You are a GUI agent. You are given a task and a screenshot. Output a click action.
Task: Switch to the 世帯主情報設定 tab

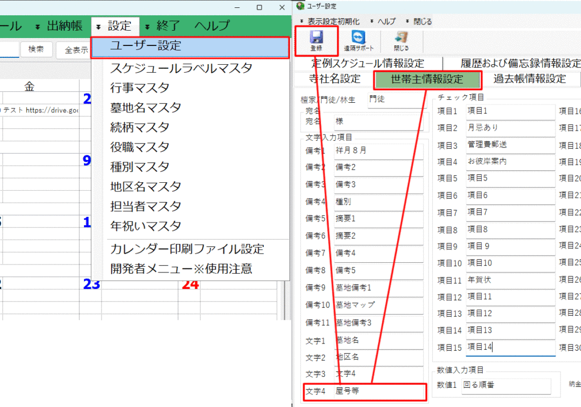pos(427,79)
